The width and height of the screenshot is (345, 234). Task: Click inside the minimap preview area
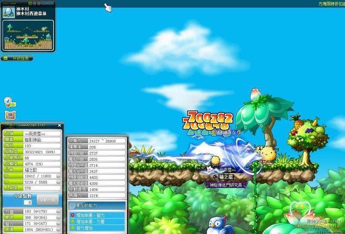[28, 36]
